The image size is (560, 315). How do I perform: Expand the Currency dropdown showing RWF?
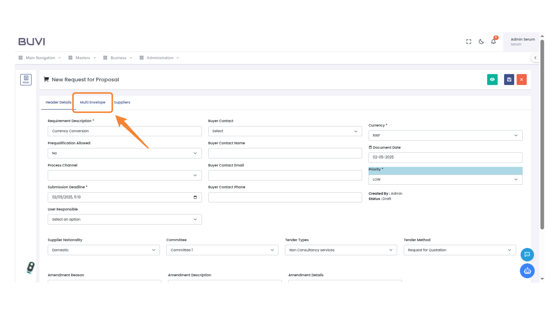coord(445,136)
